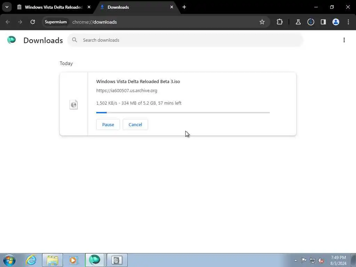Open Windows Explorer from the taskbar
Screen dimensions: 356x267
(52, 260)
